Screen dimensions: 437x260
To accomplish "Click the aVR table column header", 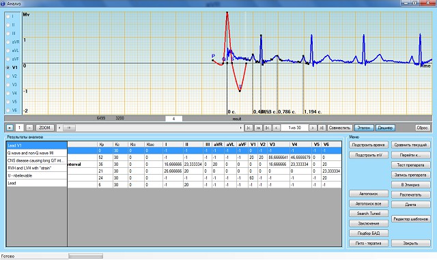I will [218, 145].
